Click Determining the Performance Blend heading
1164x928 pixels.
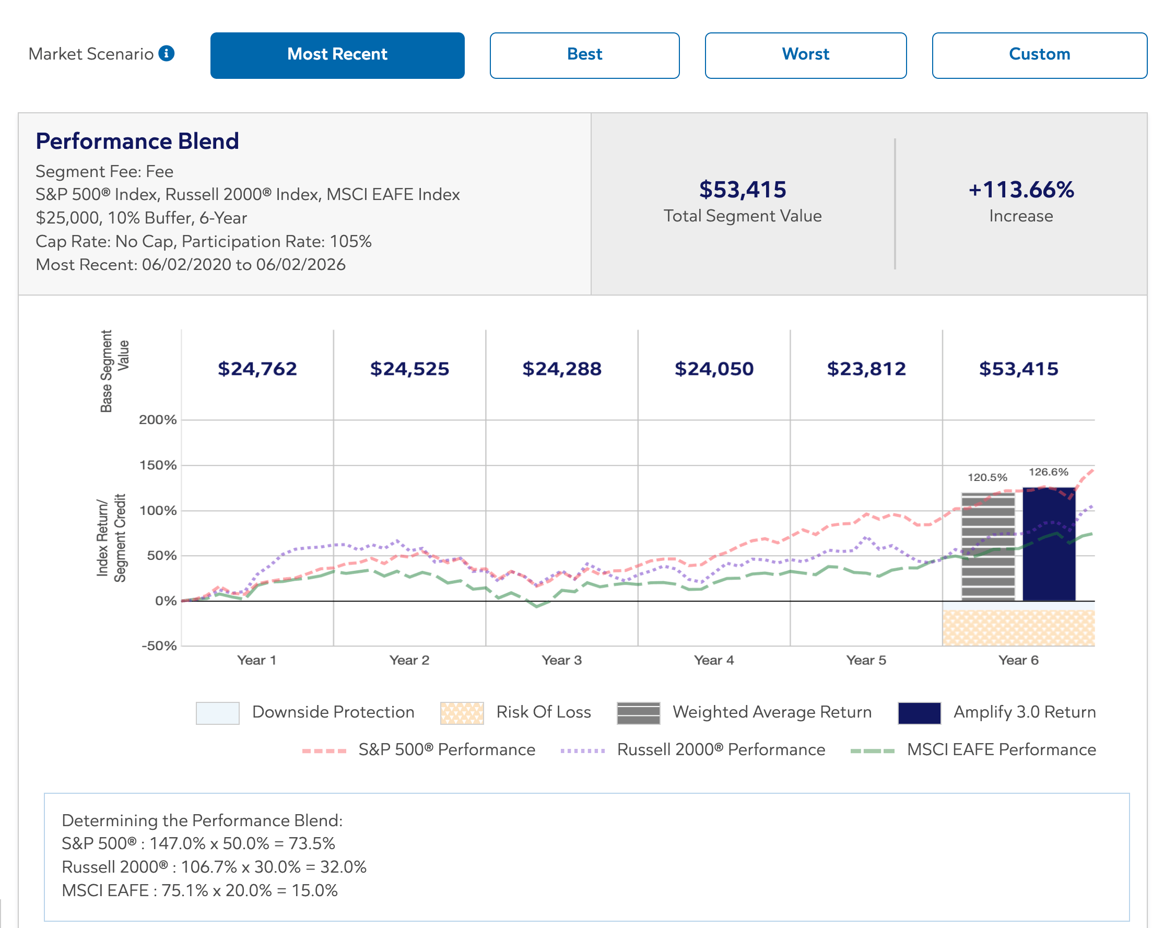click(202, 820)
